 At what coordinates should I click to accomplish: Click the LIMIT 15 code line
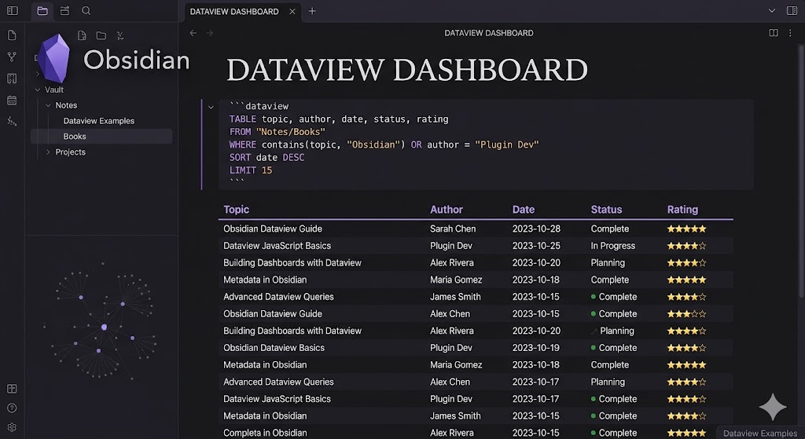tap(251, 170)
